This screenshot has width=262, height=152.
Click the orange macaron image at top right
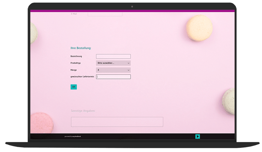[x=200, y=28]
